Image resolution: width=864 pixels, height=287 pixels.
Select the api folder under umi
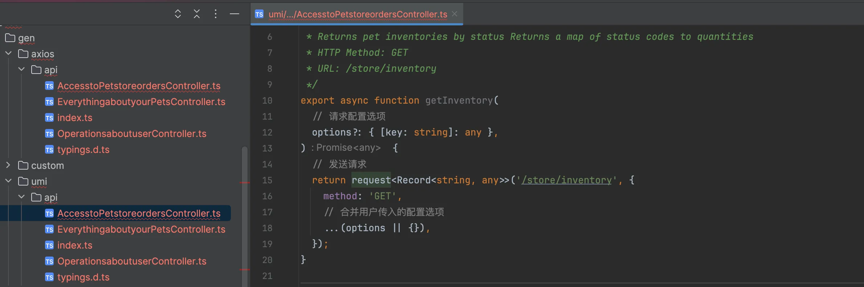pyautogui.click(x=51, y=197)
